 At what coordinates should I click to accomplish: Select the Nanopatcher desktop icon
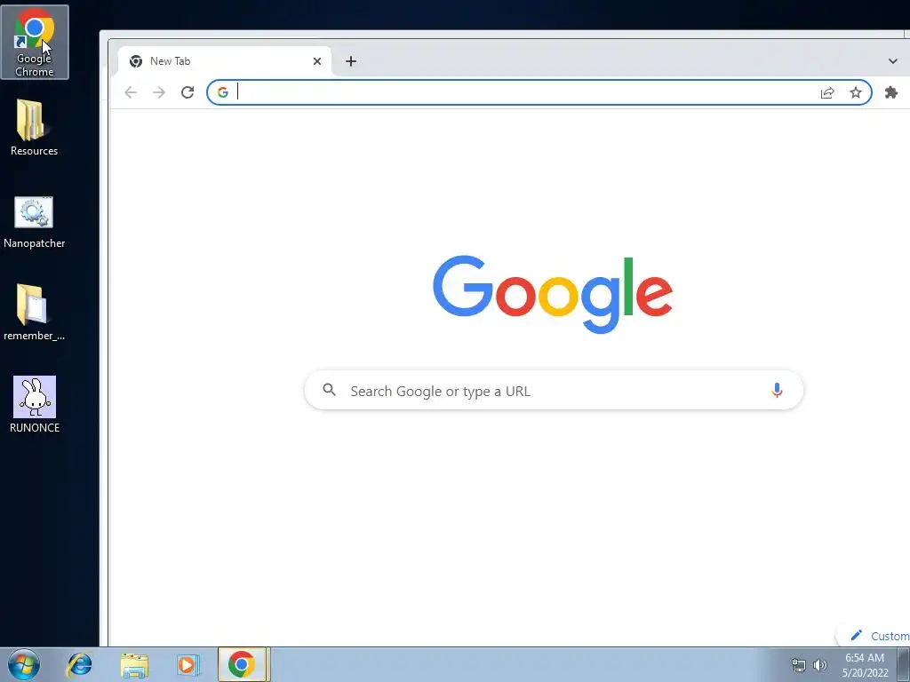(x=35, y=223)
